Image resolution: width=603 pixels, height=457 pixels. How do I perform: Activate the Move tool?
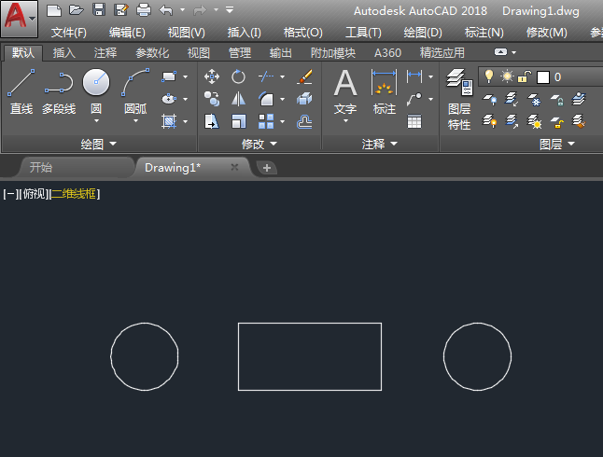[x=212, y=76]
